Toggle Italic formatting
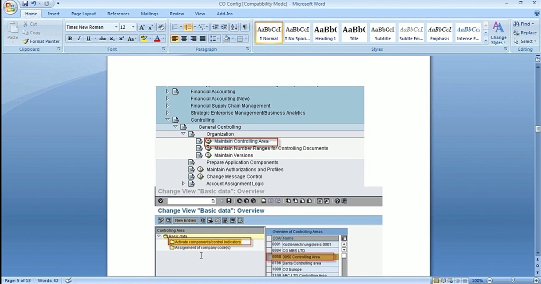The width and height of the screenshot is (541, 284). [x=79, y=39]
